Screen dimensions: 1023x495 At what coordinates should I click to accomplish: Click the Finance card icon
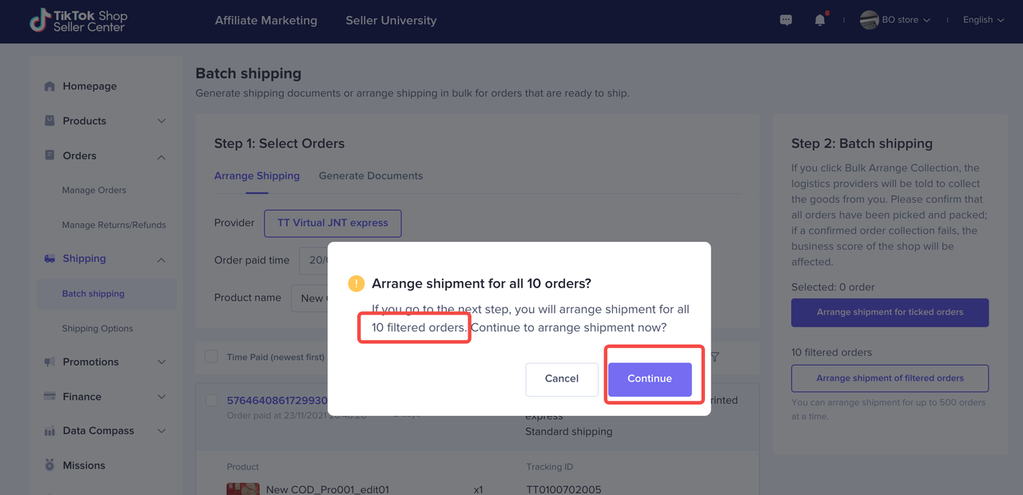point(50,397)
